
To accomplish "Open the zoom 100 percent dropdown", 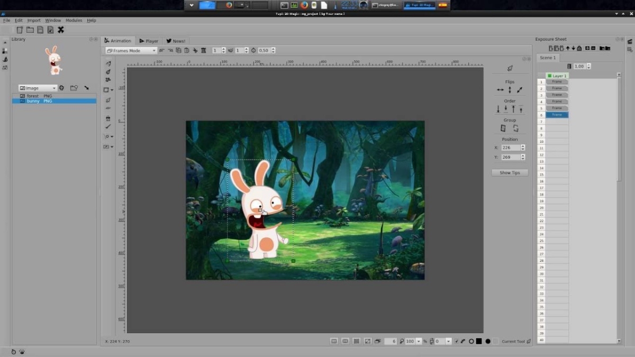I will click(419, 342).
